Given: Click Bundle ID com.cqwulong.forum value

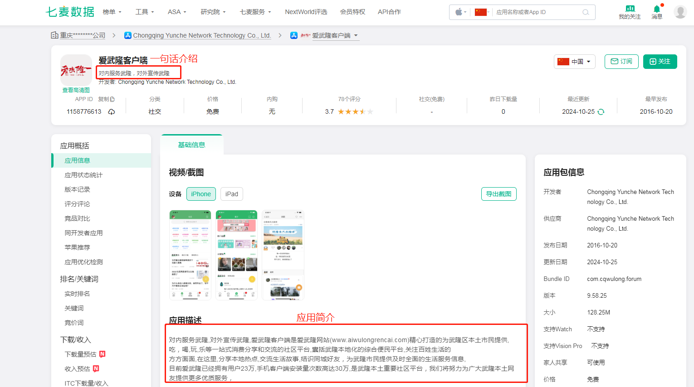Looking at the screenshot, I should [614, 279].
